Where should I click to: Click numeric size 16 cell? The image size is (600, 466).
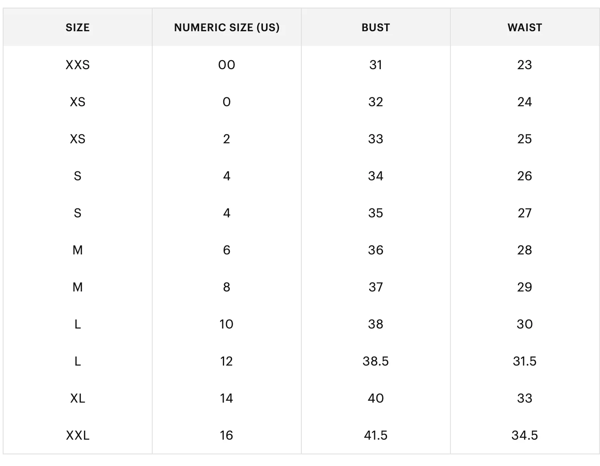(227, 435)
